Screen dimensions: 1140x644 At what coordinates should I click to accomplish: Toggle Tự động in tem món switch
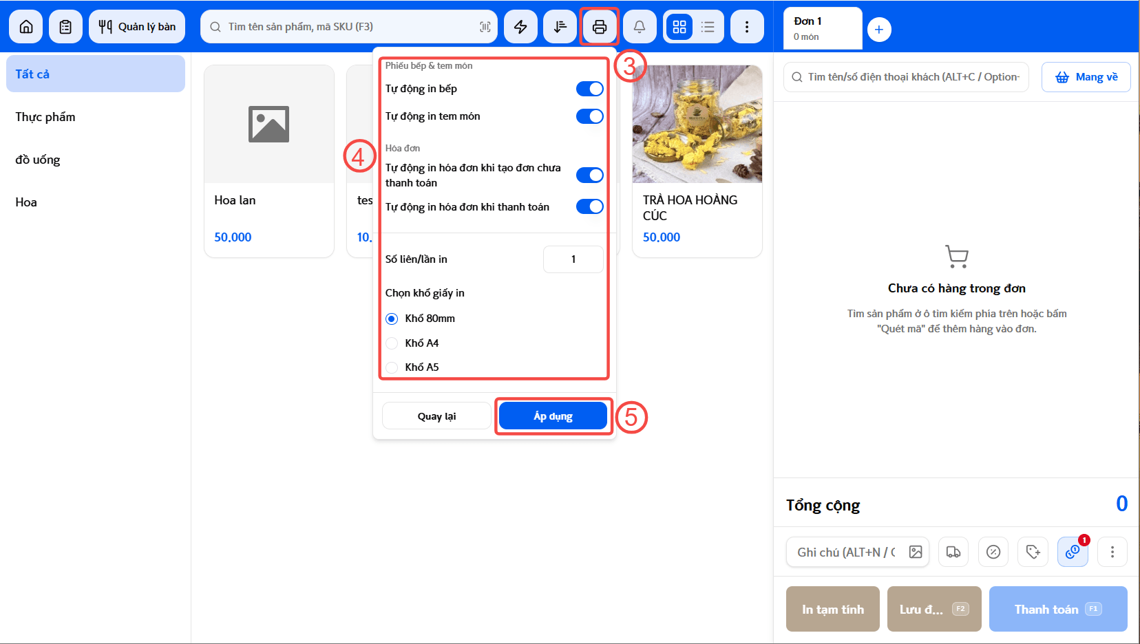tap(590, 116)
